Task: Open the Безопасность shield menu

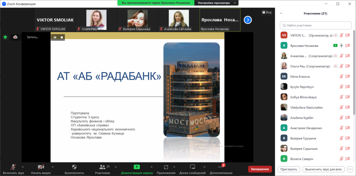Action: (x=74, y=169)
